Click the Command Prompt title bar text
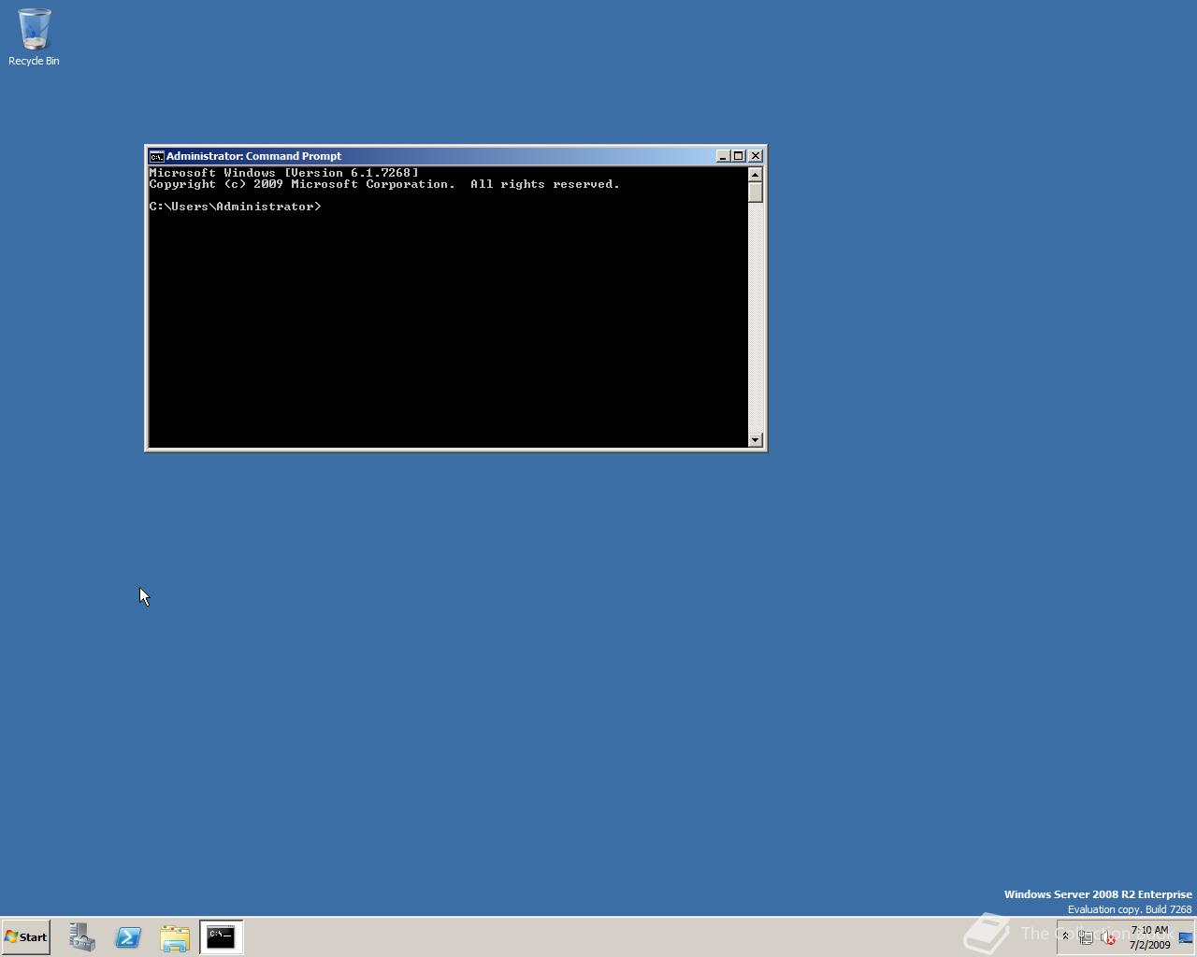1197x957 pixels. [x=253, y=156]
